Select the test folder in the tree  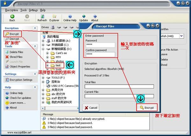click(x=56, y=66)
